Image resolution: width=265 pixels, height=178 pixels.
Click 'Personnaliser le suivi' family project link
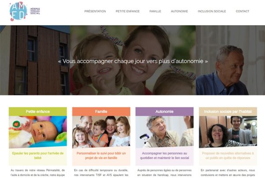(x=101, y=155)
